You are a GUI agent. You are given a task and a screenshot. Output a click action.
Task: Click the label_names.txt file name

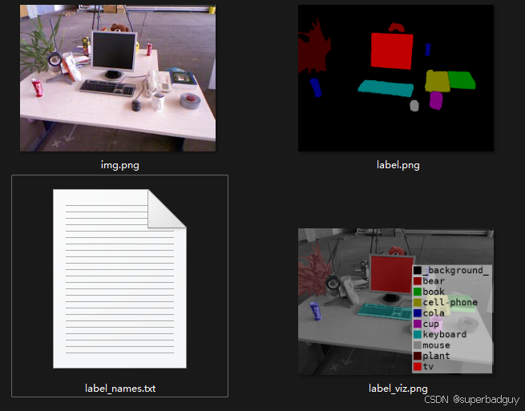point(120,389)
